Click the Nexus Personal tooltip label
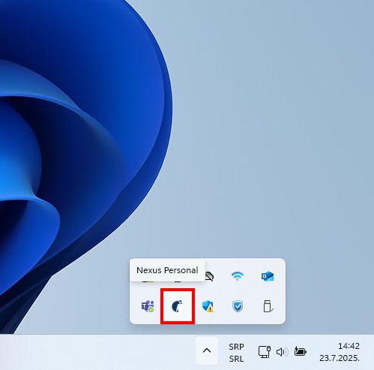The width and height of the screenshot is (374, 370). [167, 270]
